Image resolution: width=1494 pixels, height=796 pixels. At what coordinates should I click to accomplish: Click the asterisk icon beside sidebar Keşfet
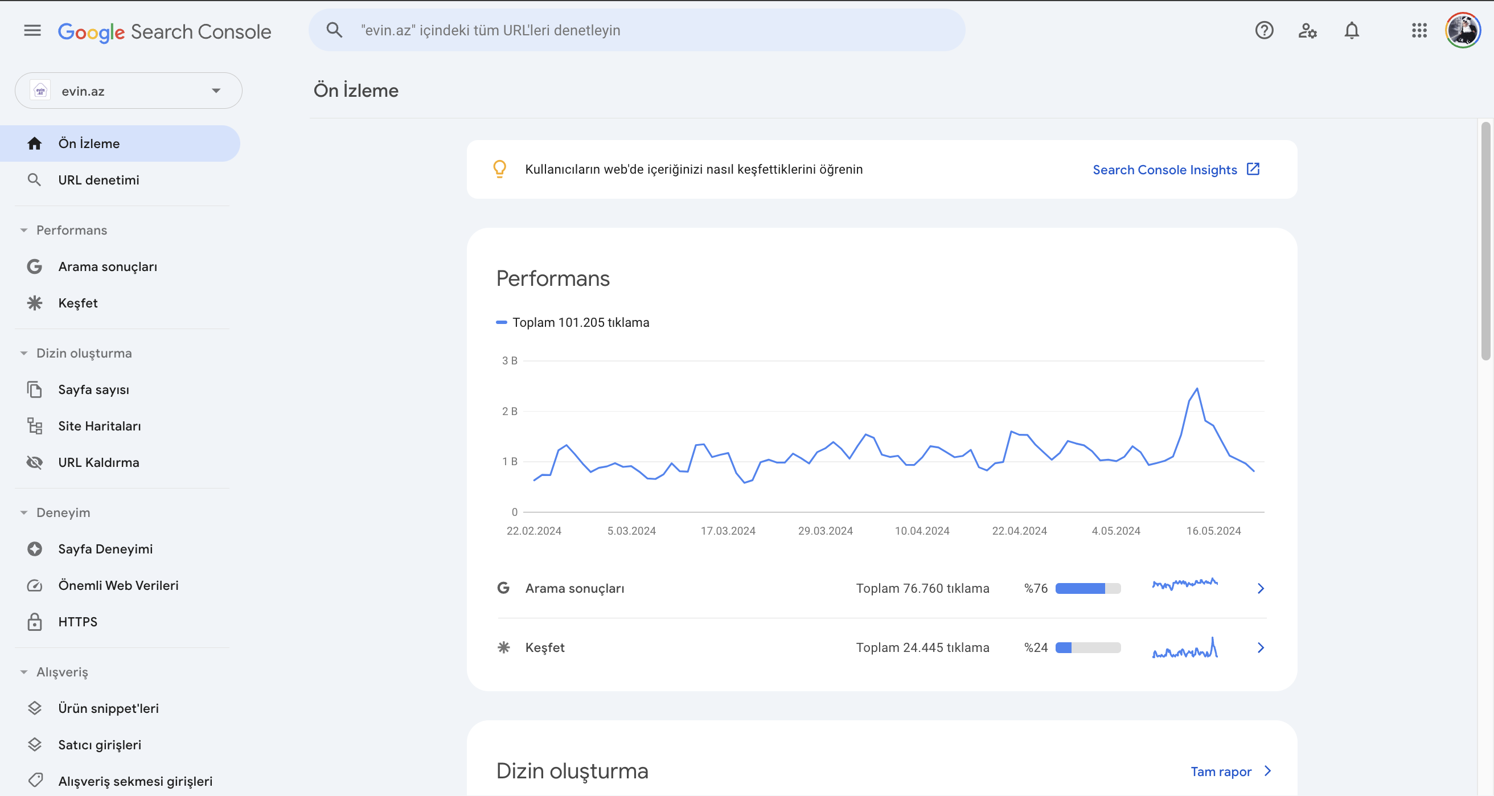tap(35, 303)
